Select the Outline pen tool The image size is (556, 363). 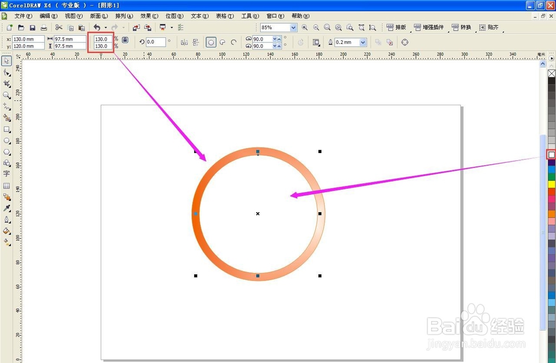click(x=7, y=219)
